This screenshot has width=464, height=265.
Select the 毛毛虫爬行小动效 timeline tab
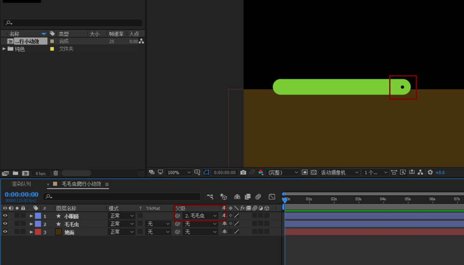click(x=81, y=184)
